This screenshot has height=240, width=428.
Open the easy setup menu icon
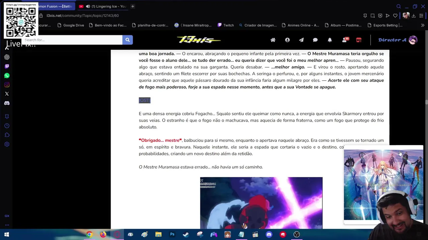(421, 16)
